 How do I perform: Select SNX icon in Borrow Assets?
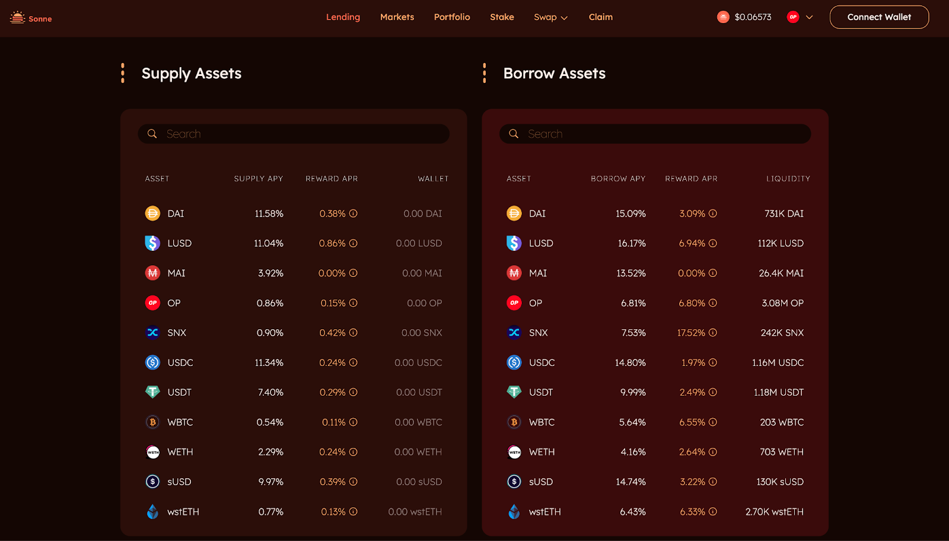click(514, 333)
